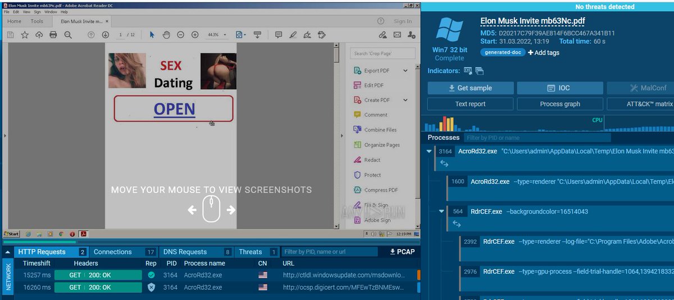Click reputation shield icon in second request row
This screenshot has width=674, height=300.
(151, 287)
